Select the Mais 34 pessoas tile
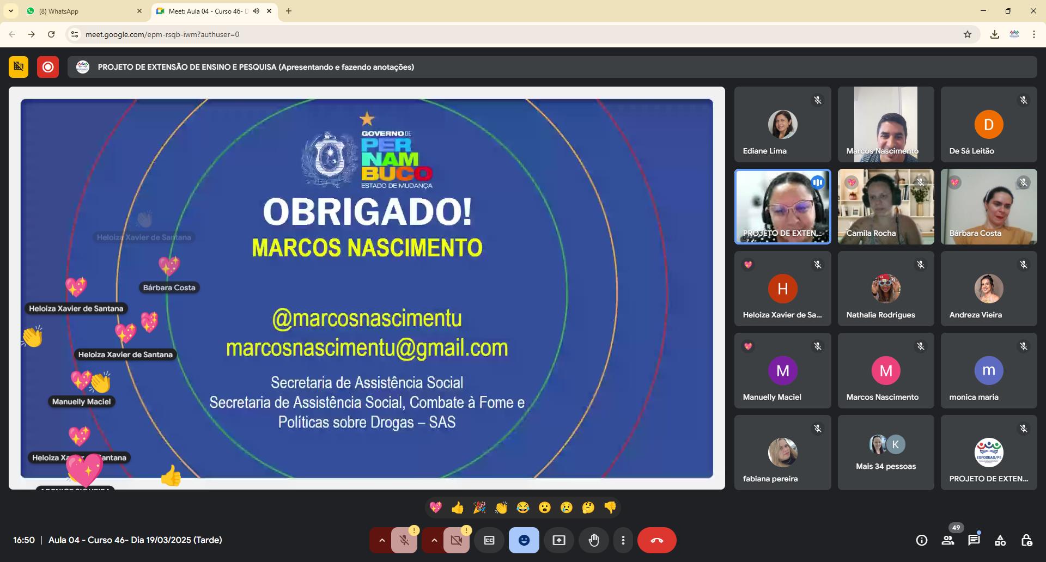1046x562 pixels. pyautogui.click(x=886, y=453)
